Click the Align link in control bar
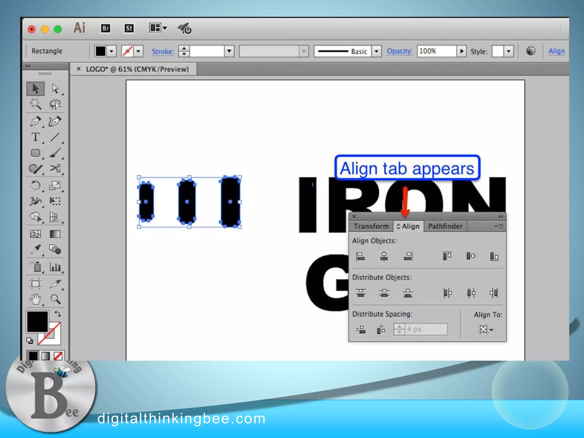 click(556, 51)
